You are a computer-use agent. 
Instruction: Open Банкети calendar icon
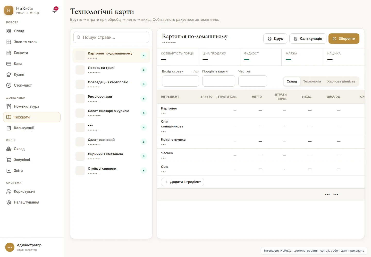click(9, 53)
